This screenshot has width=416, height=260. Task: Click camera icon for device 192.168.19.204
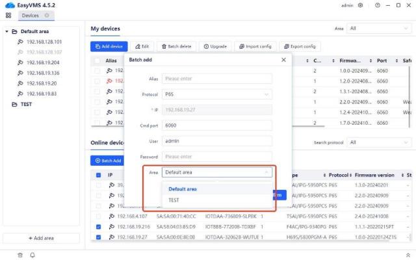tap(21, 62)
